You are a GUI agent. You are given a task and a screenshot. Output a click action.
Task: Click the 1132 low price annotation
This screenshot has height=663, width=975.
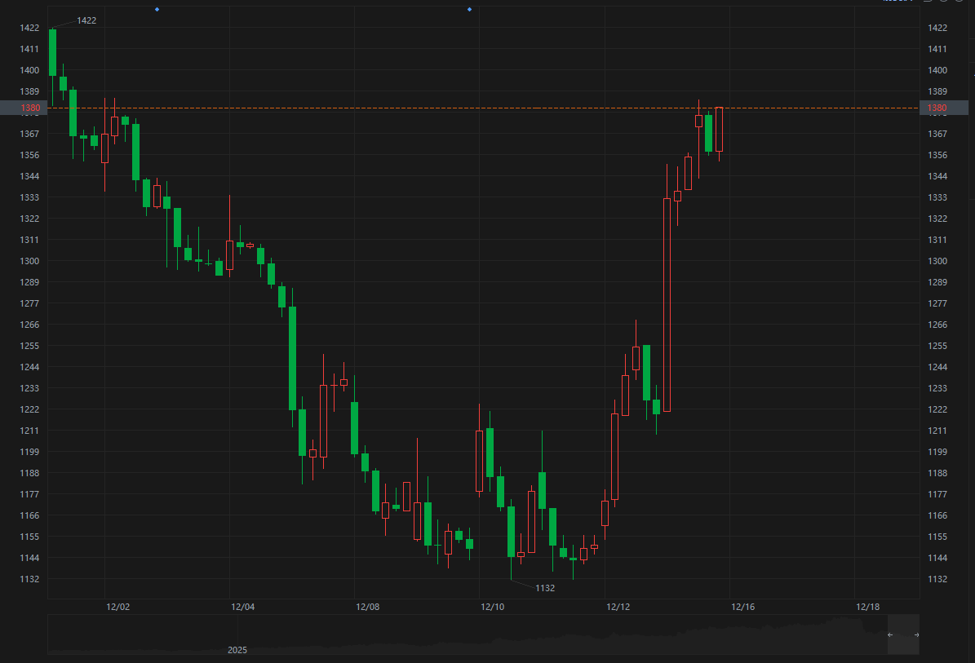(x=544, y=588)
